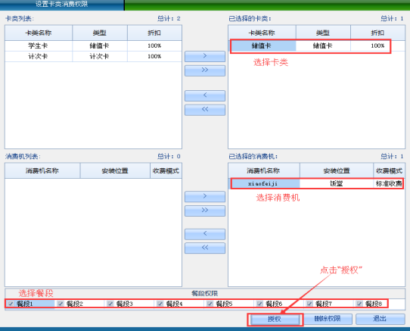Image resolution: width=410 pixels, height=331 pixels.
Task: Toggle the 餐段1 checkbox
Action: 11,304
